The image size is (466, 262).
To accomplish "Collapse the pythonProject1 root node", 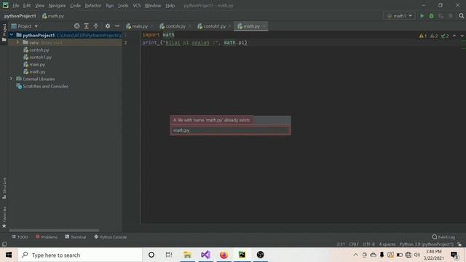I will [12, 35].
